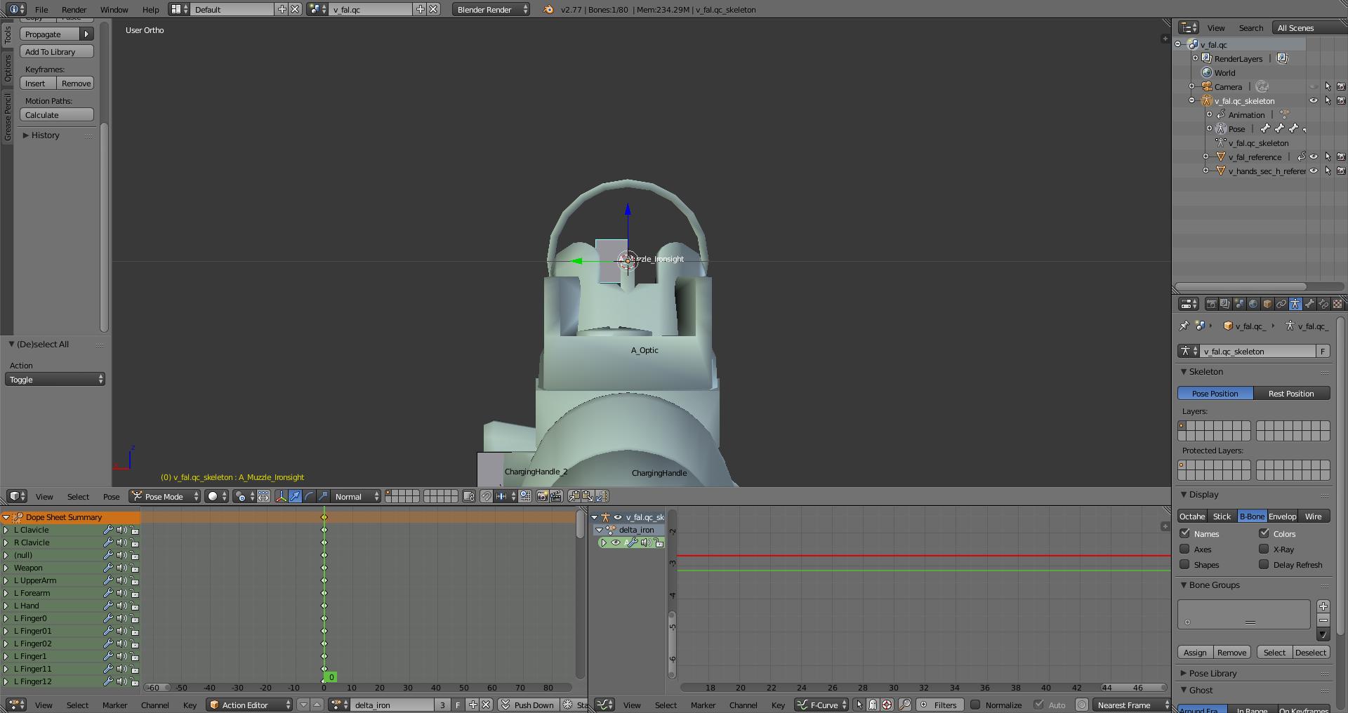Screen dimensions: 1348x713
Task: Click the 3D manipulator toggle icon
Action: click(x=282, y=496)
